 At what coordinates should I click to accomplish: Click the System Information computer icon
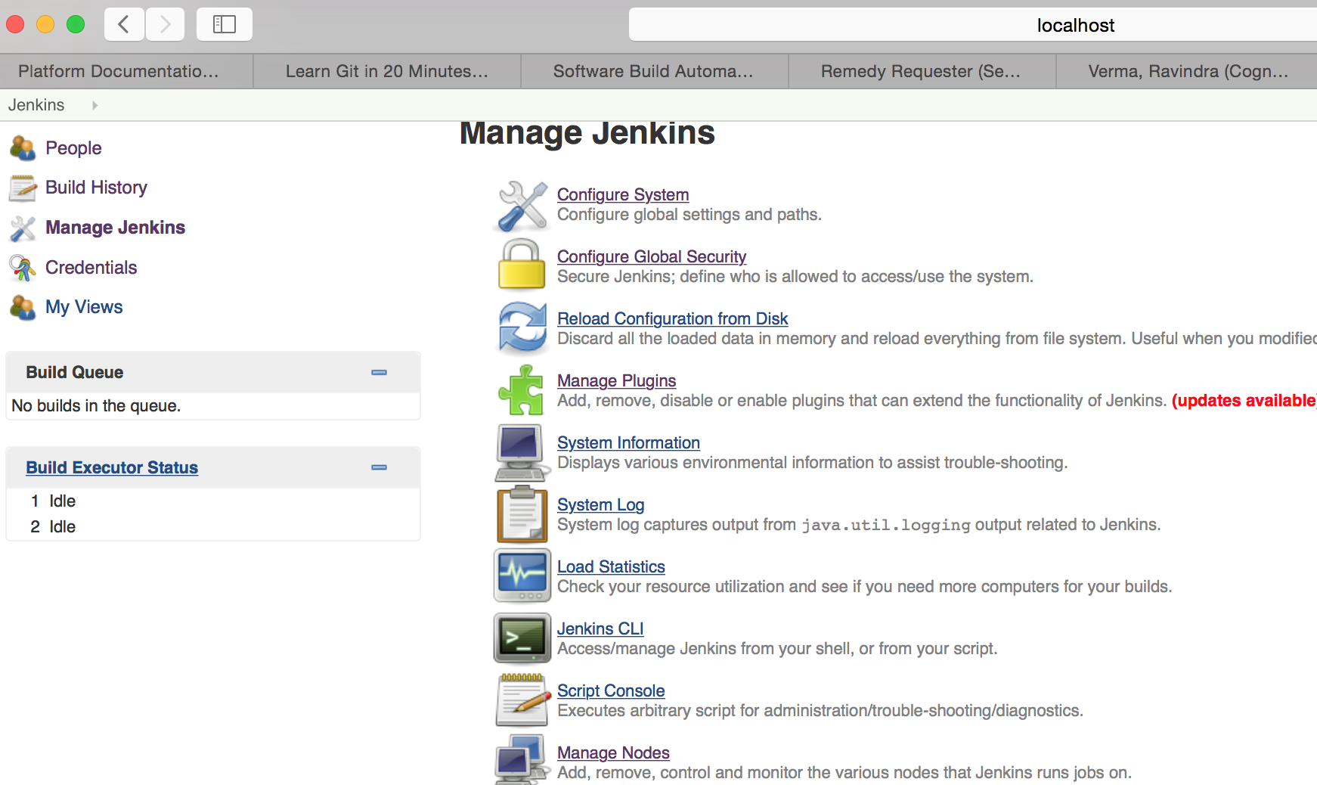(x=522, y=452)
